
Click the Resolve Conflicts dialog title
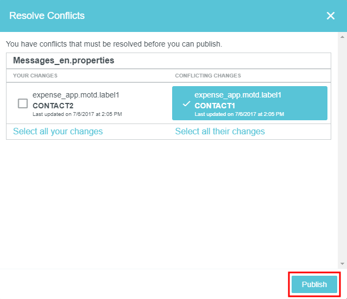click(47, 16)
